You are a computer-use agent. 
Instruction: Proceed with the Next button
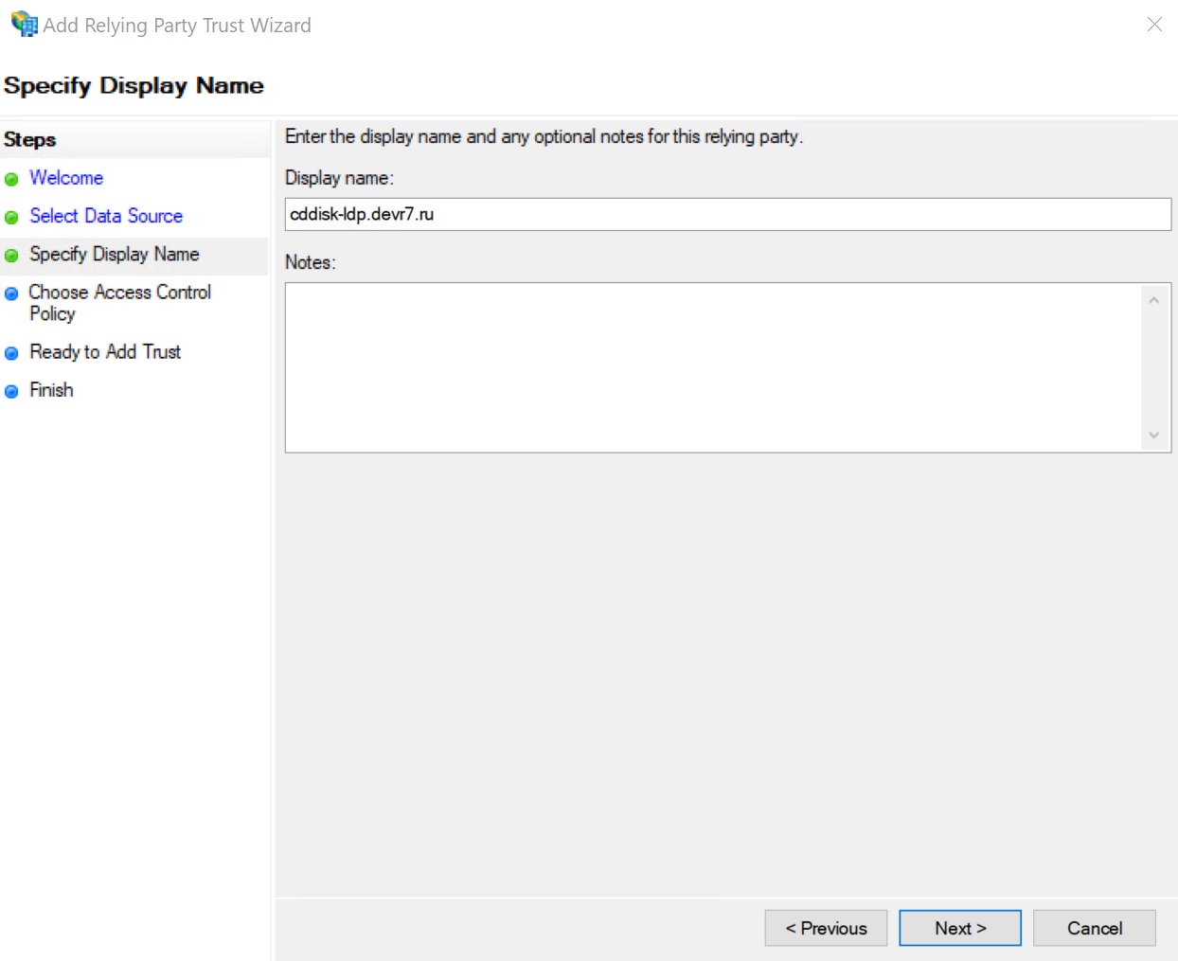[x=960, y=928]
